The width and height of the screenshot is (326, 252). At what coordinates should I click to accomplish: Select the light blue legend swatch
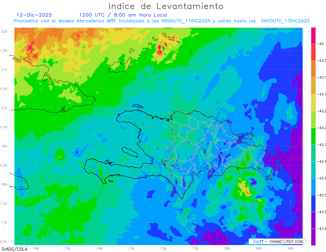pos(313,186)
